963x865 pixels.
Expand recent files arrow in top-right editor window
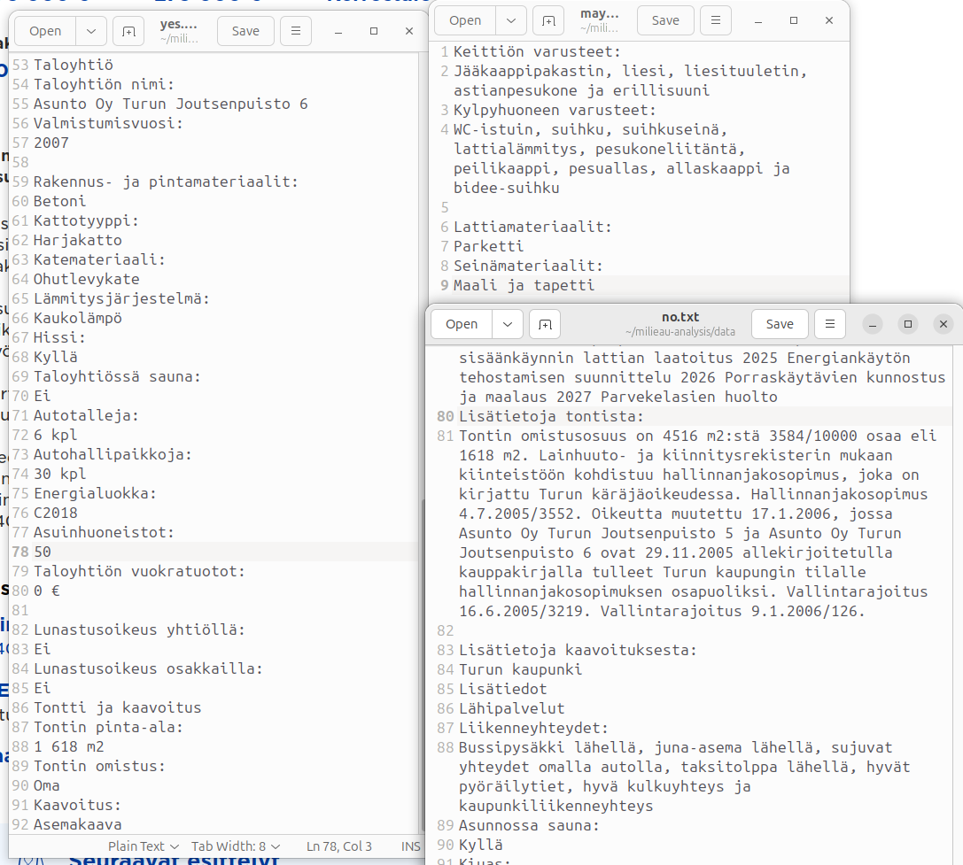tap(510, 20)
